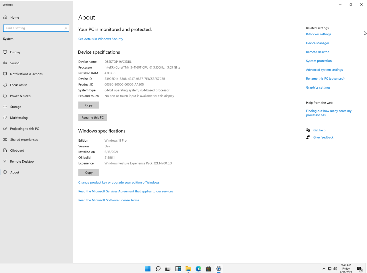Click the Clipboard icon in sidebar
367x273 pixels.
point(5,151)
